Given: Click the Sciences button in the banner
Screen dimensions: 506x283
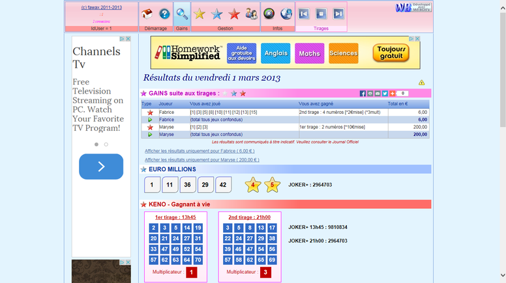Looking at the screenshot, I should (344, 53).
